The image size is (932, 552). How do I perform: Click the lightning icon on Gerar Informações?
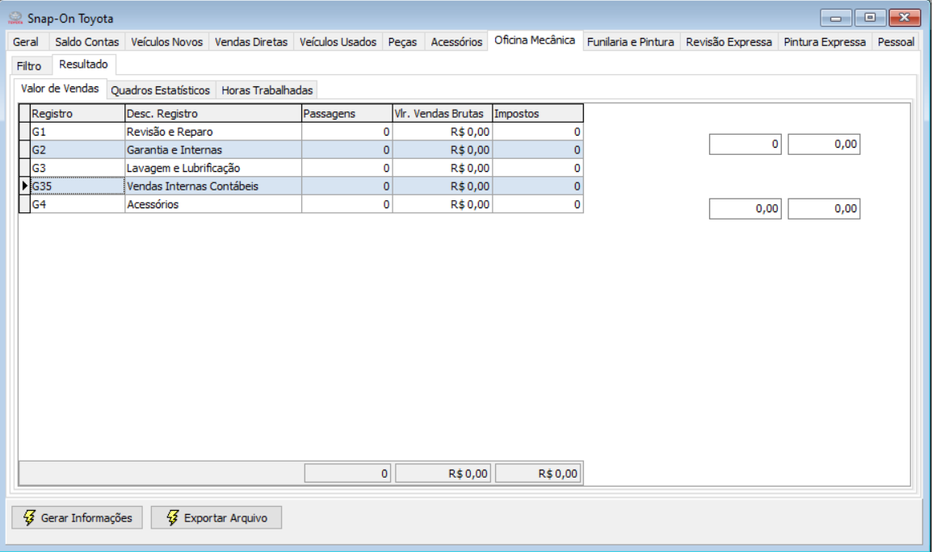tap(29, 517)
